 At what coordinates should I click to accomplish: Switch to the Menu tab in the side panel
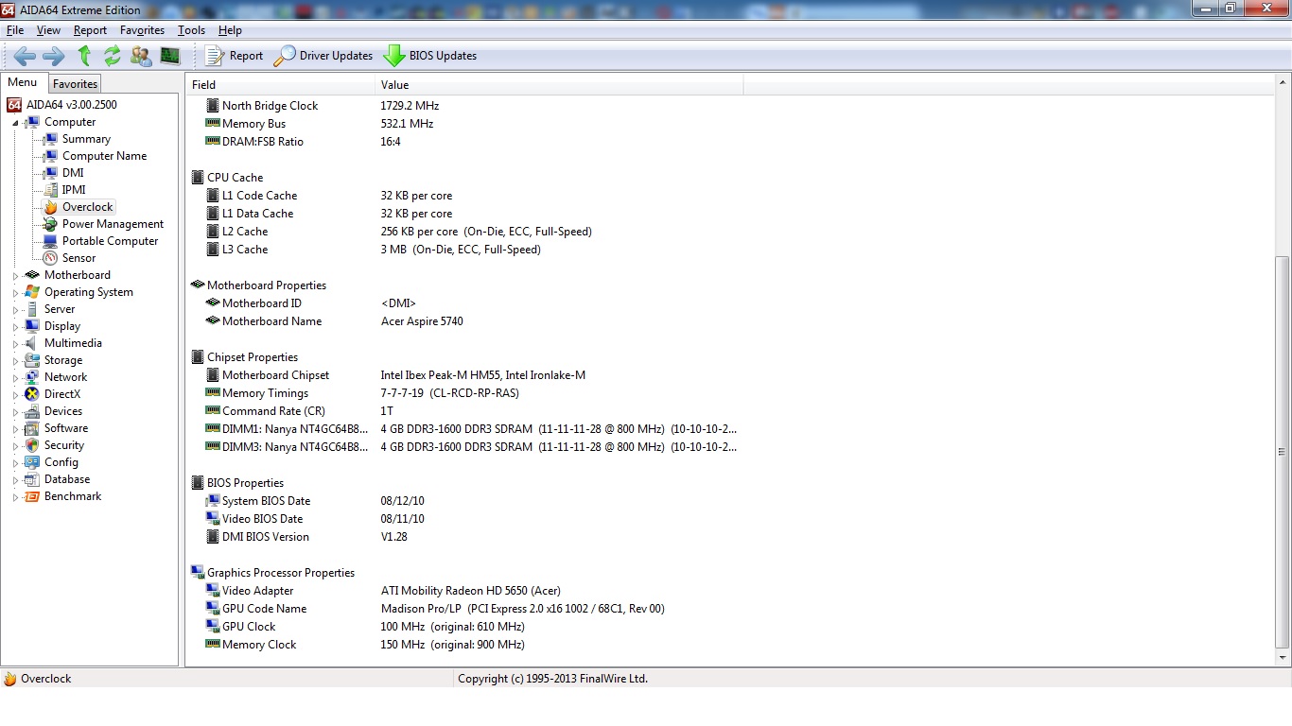click(x=23, y=83)
